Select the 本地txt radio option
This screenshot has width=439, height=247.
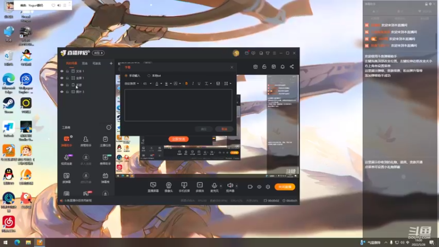point(154,76)
